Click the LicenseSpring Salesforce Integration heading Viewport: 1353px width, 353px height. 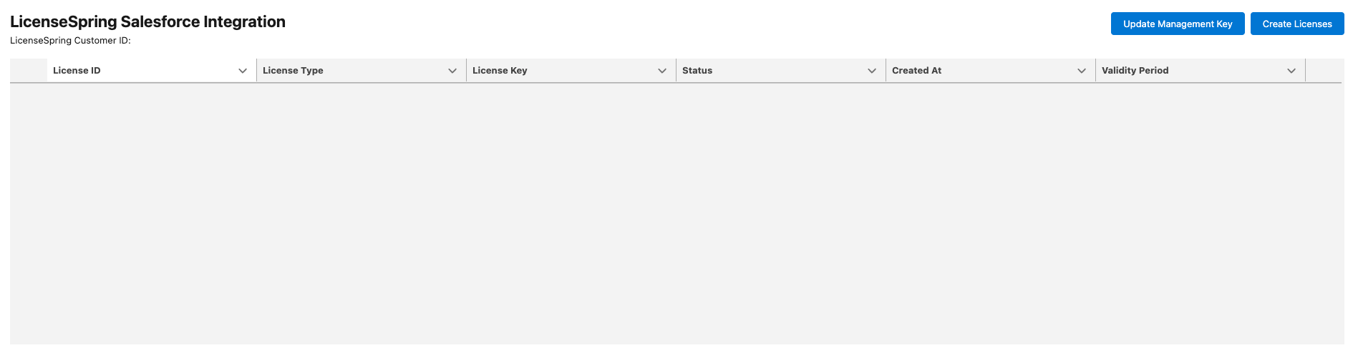click(147, 21)
